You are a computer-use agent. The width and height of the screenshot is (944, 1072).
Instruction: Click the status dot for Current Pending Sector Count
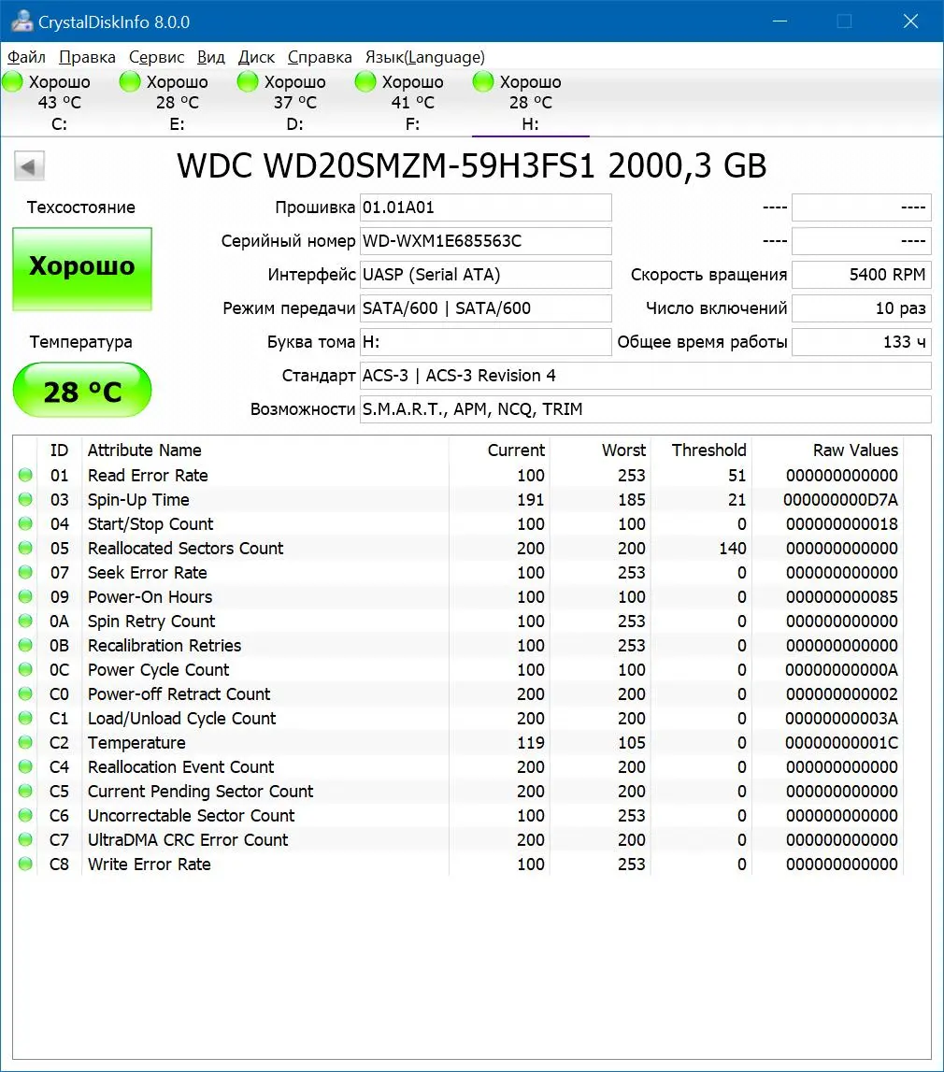point(25,791)
